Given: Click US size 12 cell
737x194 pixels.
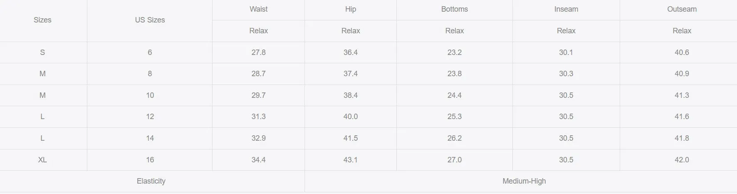Looking at the screenshot, I should [x=150, y=117].
